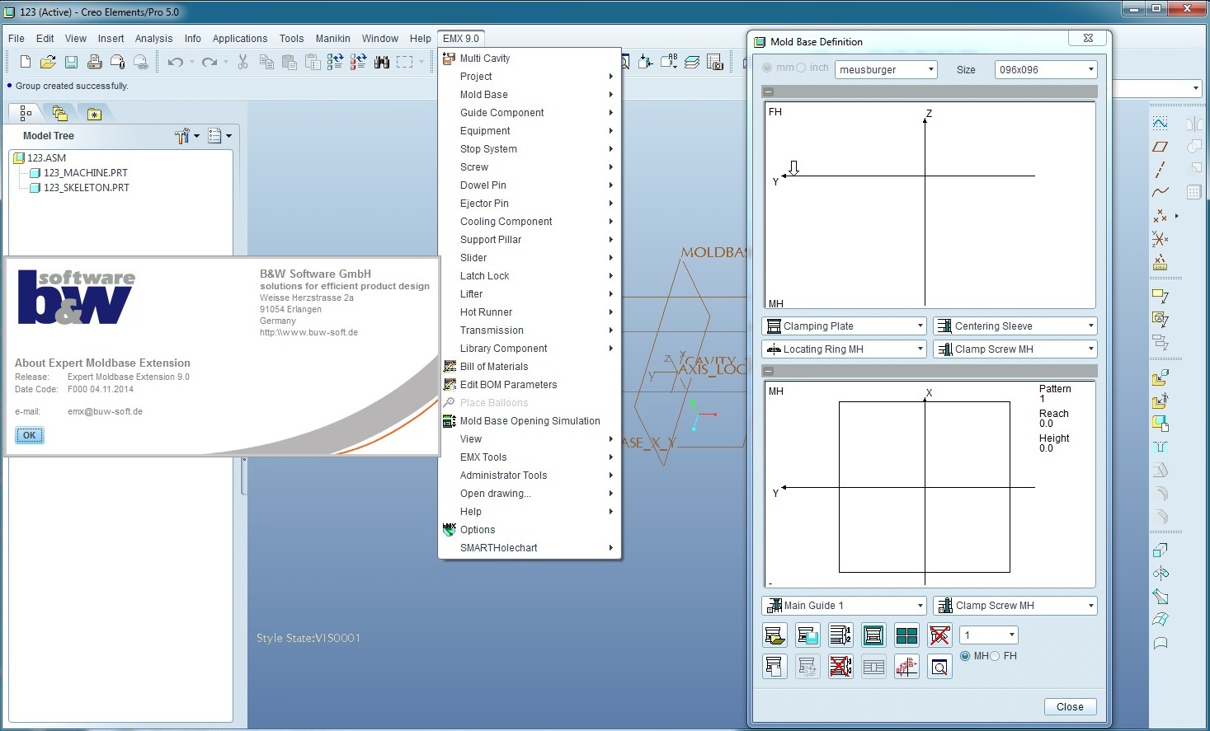Click the Bill of Materials menu icon
This screenshot has height=731, width=1210.
click(x=450, y=367)
